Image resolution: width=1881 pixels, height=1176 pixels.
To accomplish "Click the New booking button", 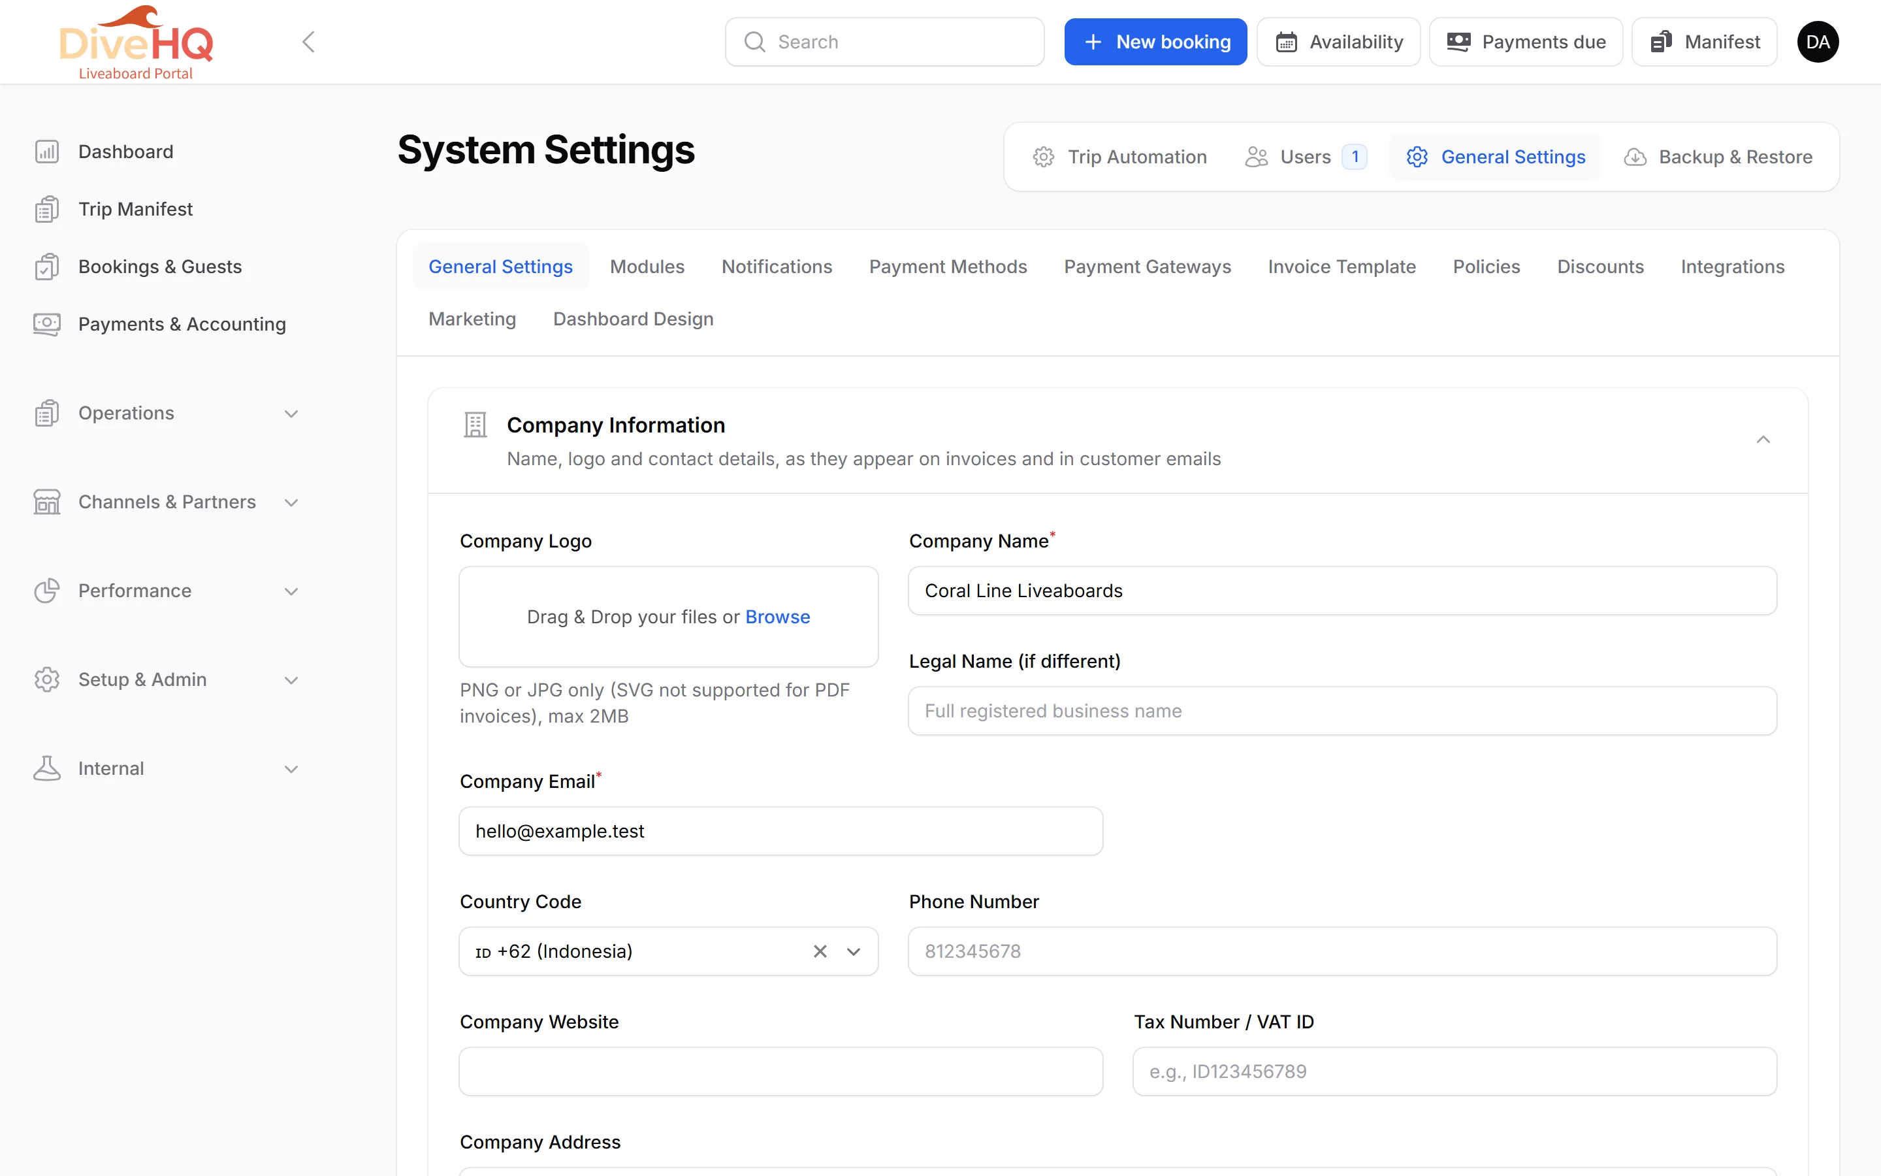I will pyautogui.click(x=1155, y=42).
